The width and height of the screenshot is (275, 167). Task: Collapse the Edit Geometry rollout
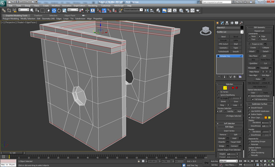[260, 28]
